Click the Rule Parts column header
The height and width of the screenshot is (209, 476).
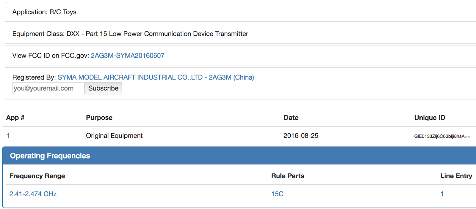pos(287,176)
